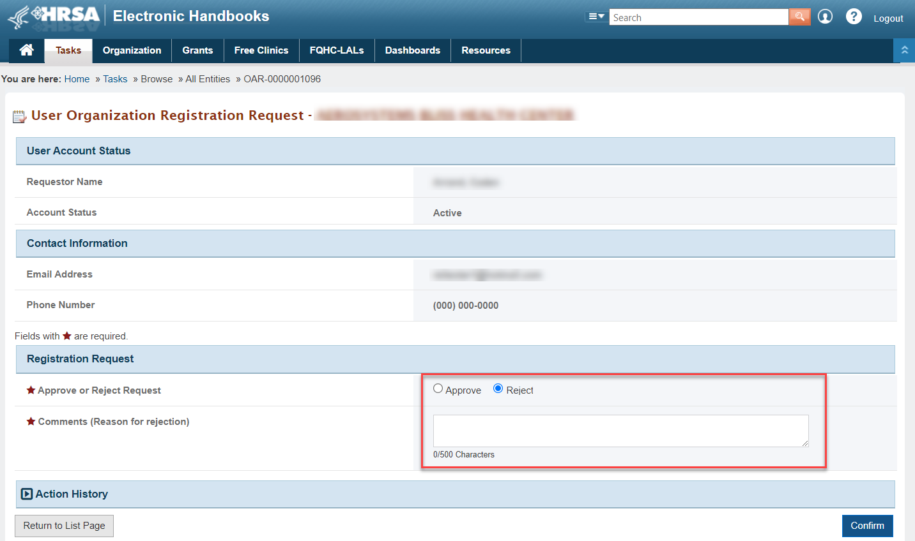Select the Approve radio button
Screen dimensions: 915x541
click(x=438, y=389)
